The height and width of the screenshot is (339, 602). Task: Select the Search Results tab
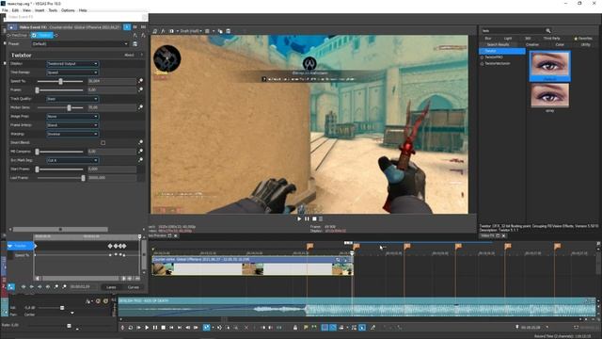[x=498, y=44]
